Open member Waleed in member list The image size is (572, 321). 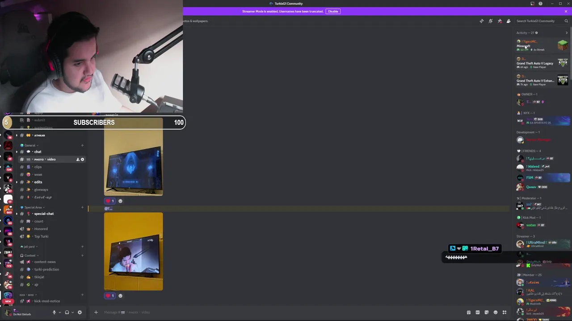click(x=542, y=168)
